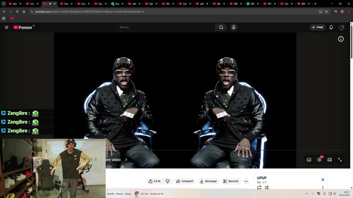Install app icon in address bar

[x=320, y=12]
